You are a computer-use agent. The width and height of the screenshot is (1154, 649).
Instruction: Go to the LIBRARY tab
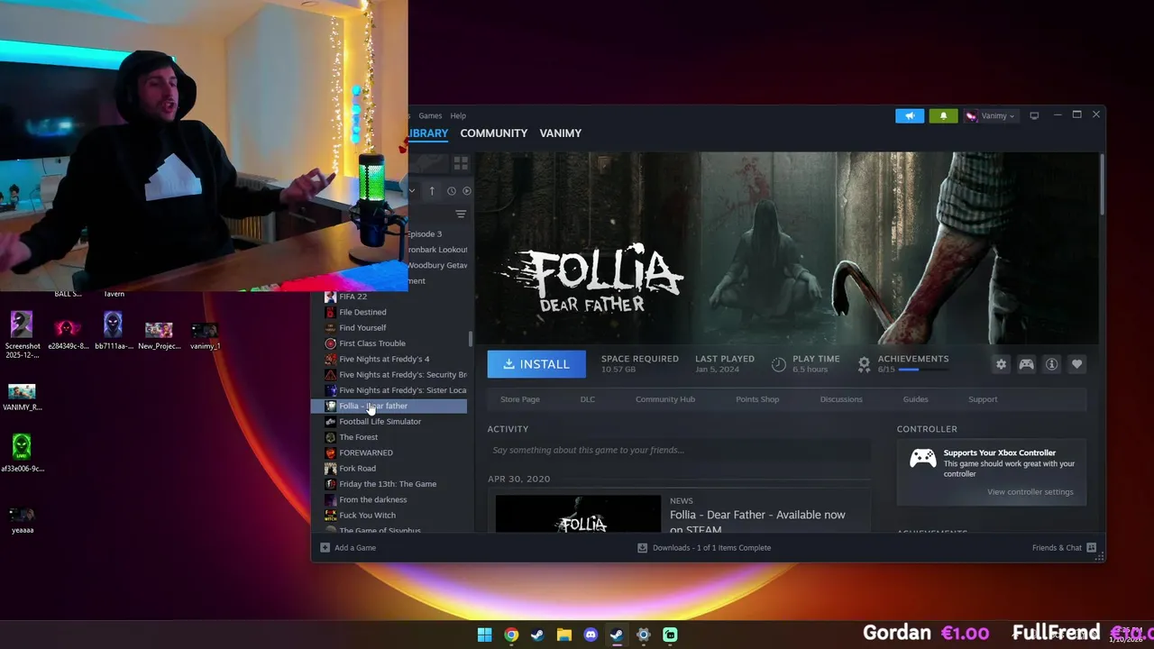pyautogui.click(x=428, y=133)
